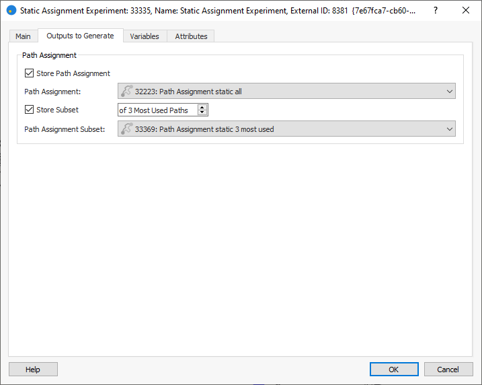
Task: Click path icon beside 32223 Path Assignment static all
Action: (126, 92)
